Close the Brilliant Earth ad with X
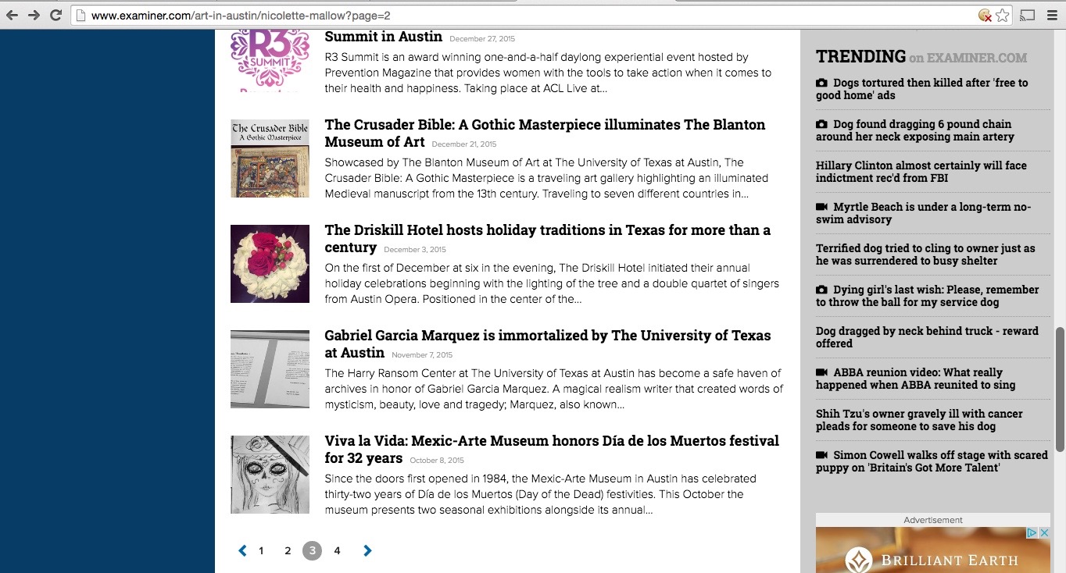This screenshot has height=573, width=1066. click(x=1043, y=533)
